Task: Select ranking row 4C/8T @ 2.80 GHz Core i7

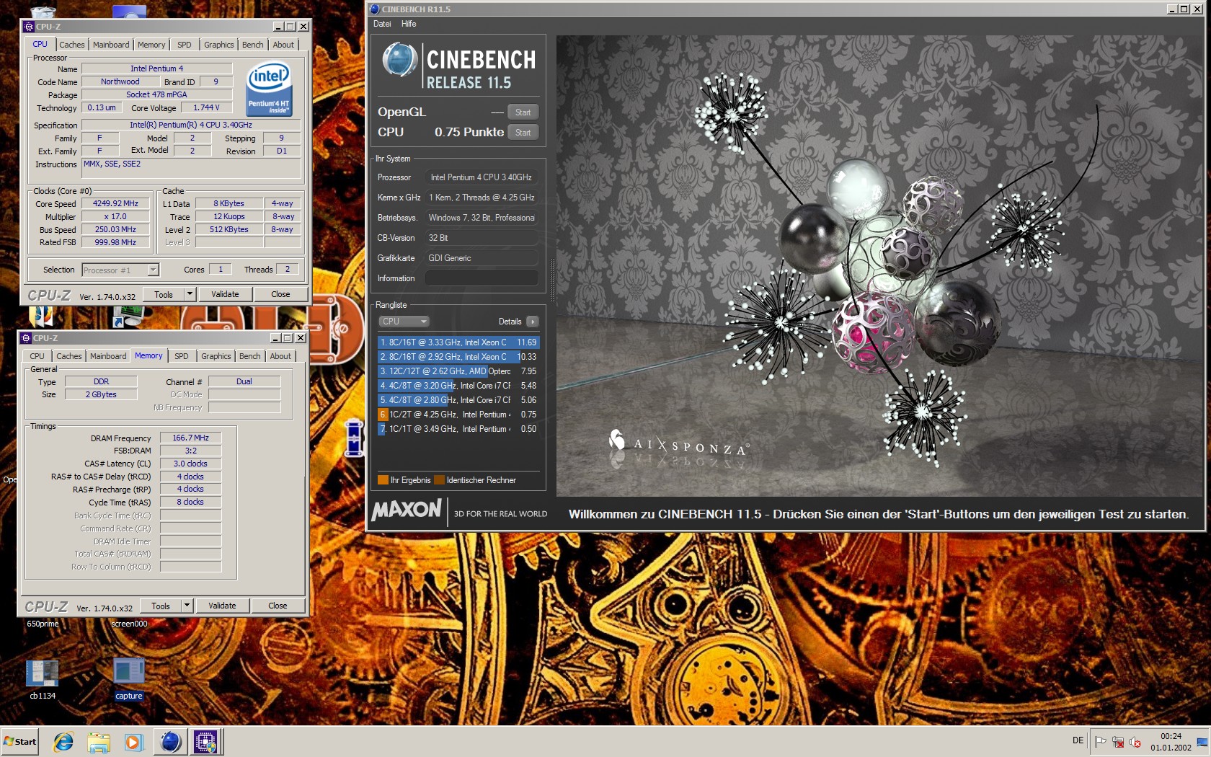Action: click(x=458, y=400)
